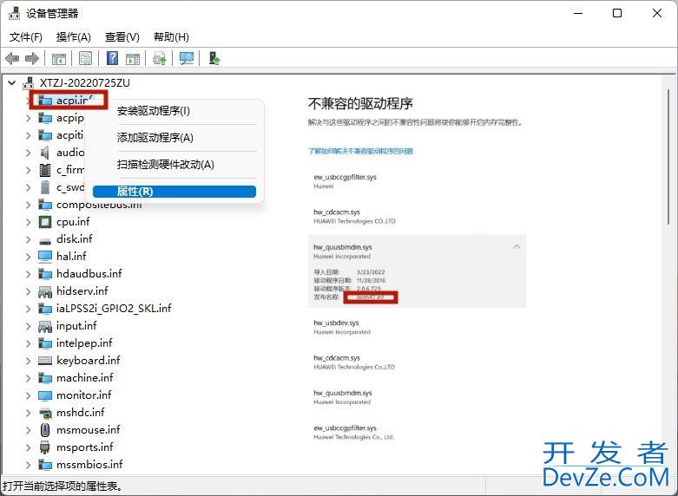Click the monitor icon beside hal.inf
Viewport: 678px width, 496px height.
[x=45, y=256]
